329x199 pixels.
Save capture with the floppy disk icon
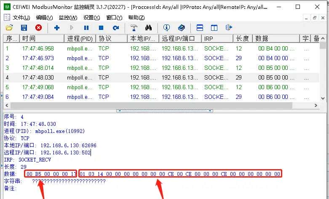[x=24, y=28]
